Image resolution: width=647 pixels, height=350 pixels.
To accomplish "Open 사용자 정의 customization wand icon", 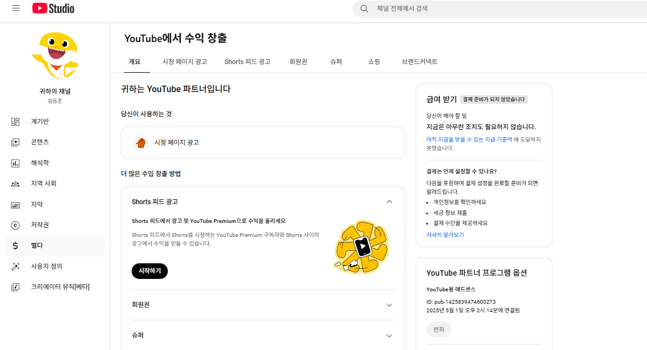I will (x=15, y=267).
